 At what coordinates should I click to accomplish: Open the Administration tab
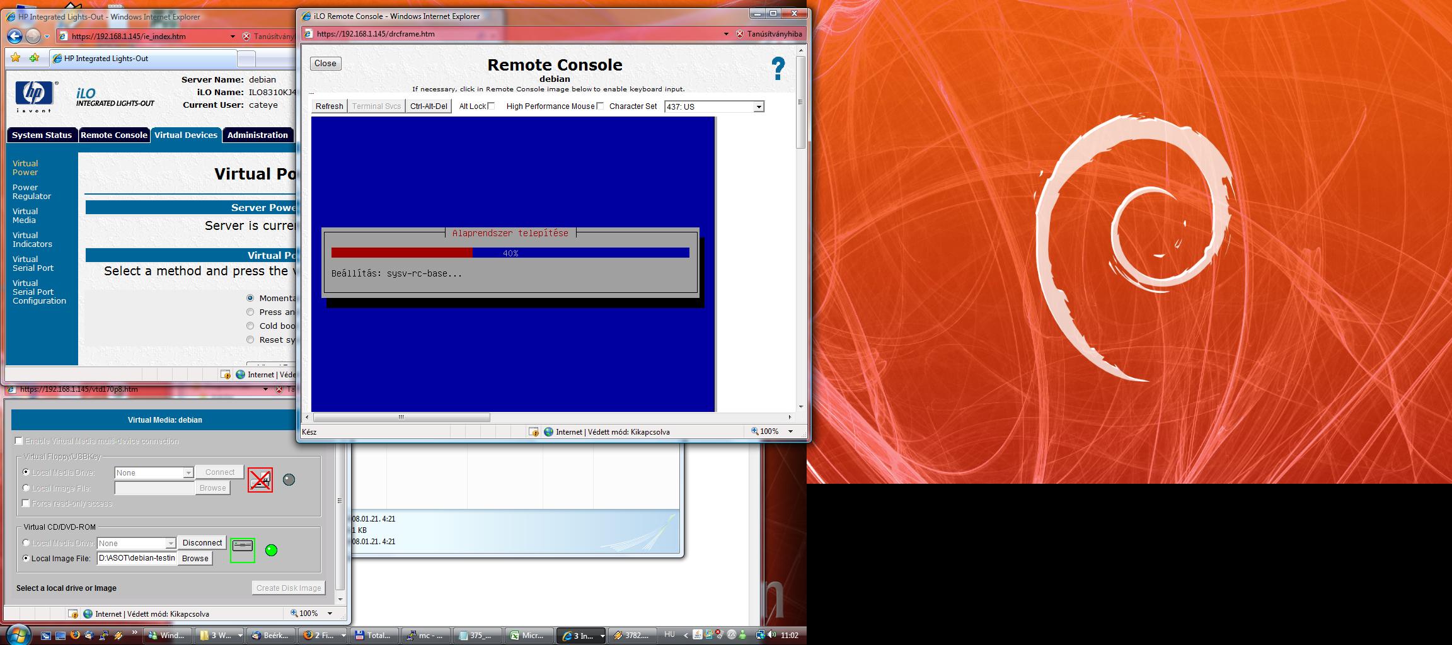pyautogui.click(x=257, y=135)
